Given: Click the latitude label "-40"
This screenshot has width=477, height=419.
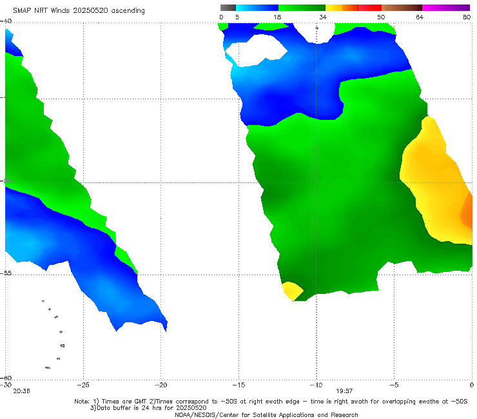Looking at the screenshot, I should coord(6,21).
